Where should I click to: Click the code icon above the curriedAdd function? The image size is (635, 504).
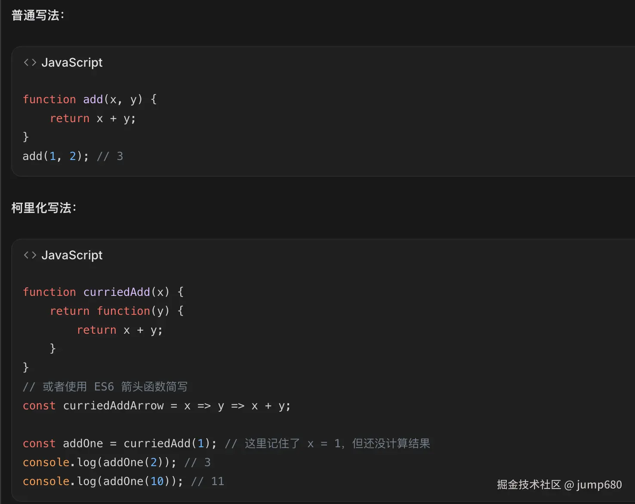[x=30, y=255]
